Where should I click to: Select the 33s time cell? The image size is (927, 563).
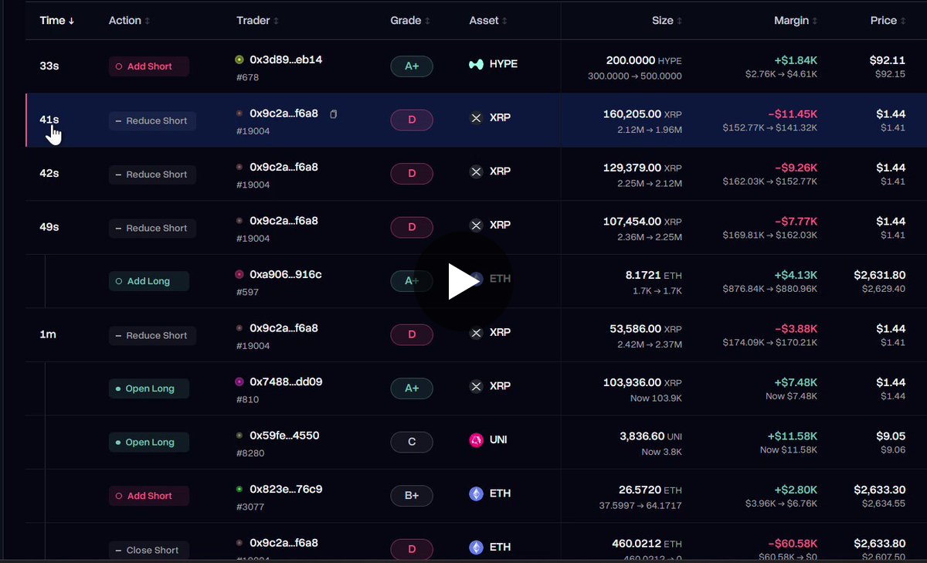(x=49, y=66)
